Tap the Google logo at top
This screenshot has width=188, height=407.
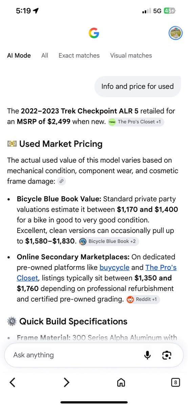(94, 33)
